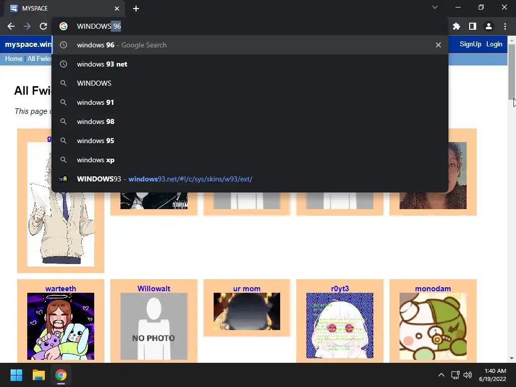This screenshot has height=387, width=516.
Task: Remove the 'windows 96' suggestion
Action: point(438,45)
